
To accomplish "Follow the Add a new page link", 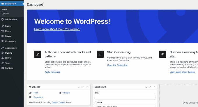I will point(52,72).
